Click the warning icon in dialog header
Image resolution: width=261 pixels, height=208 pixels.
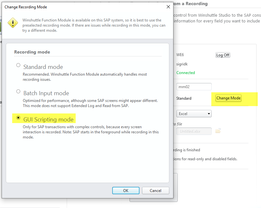[x=13, y=23]
